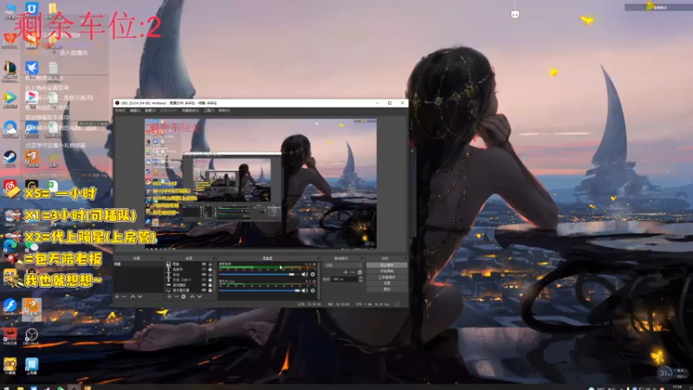Select the 图像 source row
The height and width of the screenshot is (390, 693).
(189, 264)
